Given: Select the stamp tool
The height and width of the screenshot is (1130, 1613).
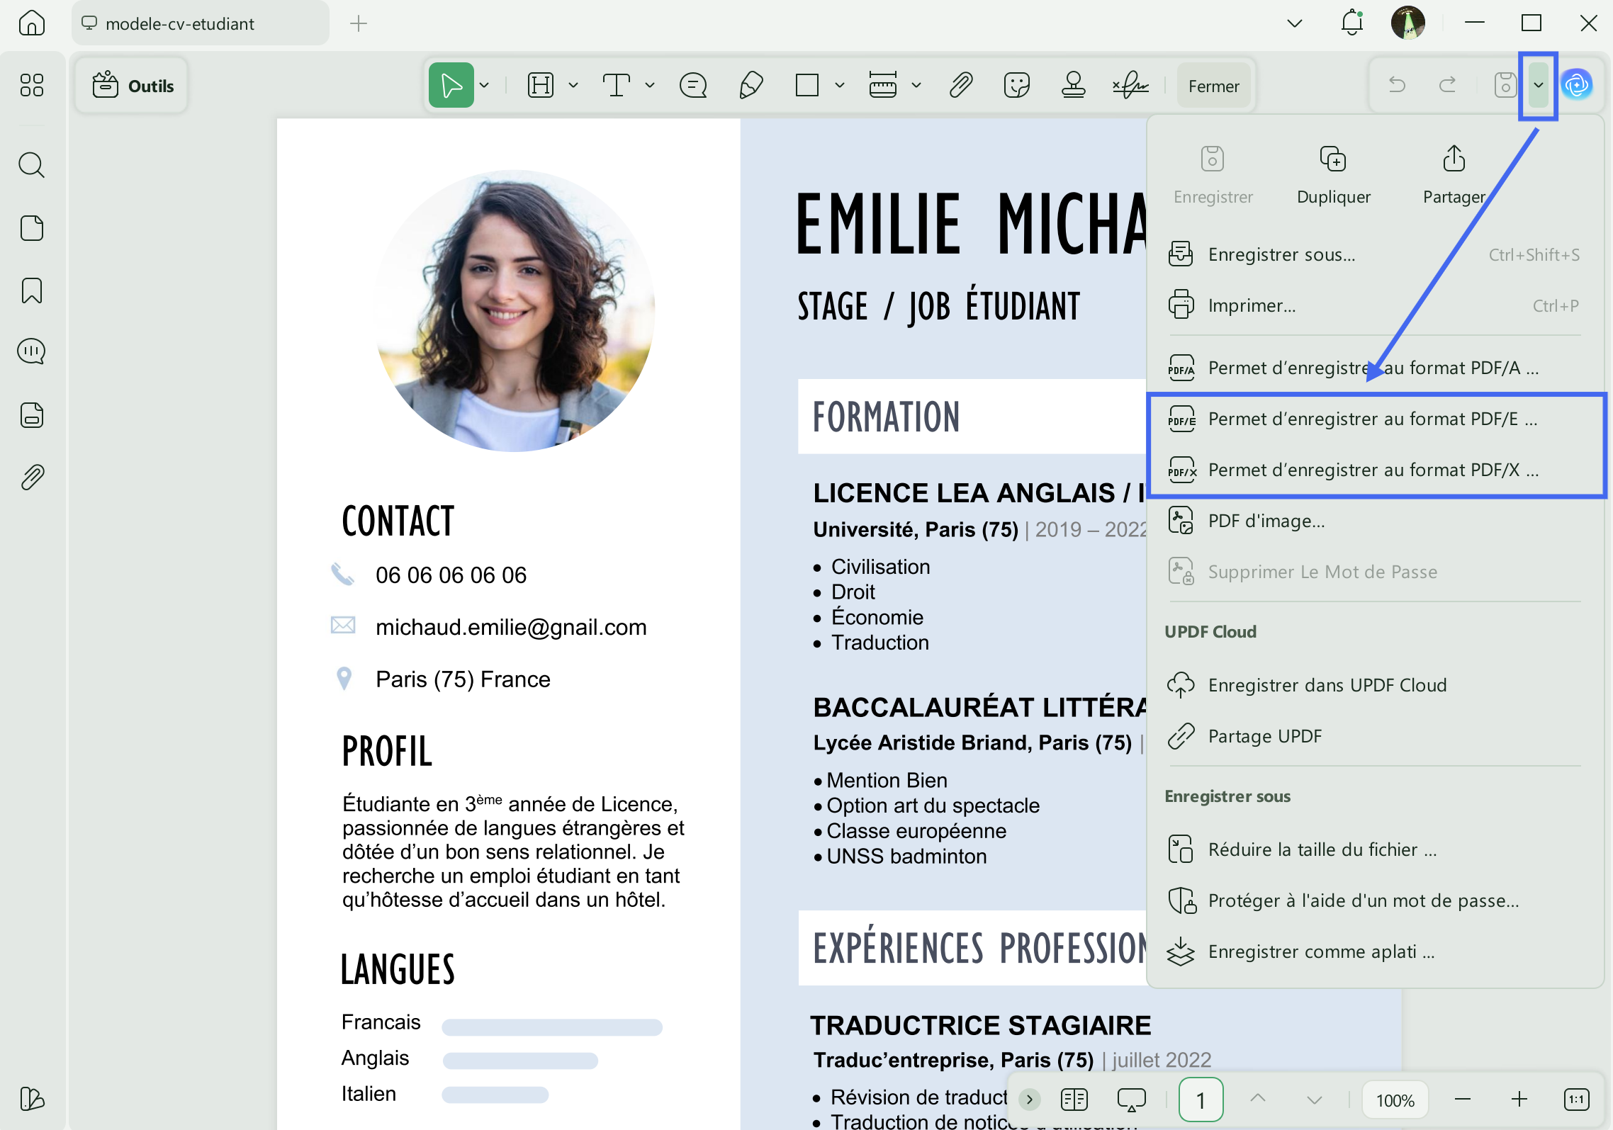Looking at the screenshot, I should coord(1073,85).
